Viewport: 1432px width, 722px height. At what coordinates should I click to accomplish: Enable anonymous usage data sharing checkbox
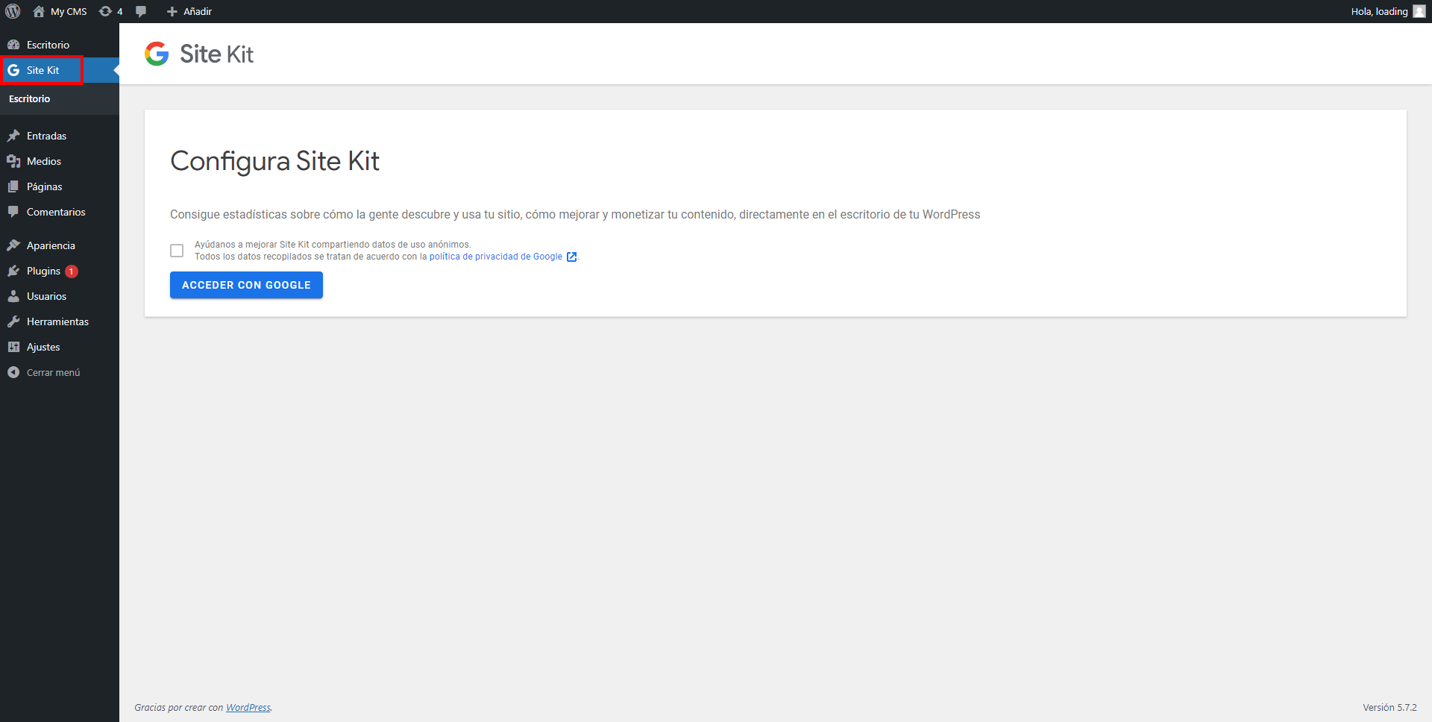click(177, 251)
